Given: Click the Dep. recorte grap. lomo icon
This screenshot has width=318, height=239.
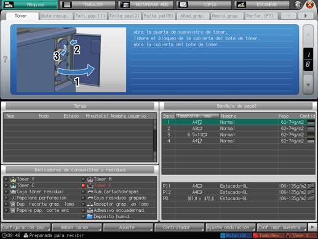Looking at the screenshot, I should point(13,204).
